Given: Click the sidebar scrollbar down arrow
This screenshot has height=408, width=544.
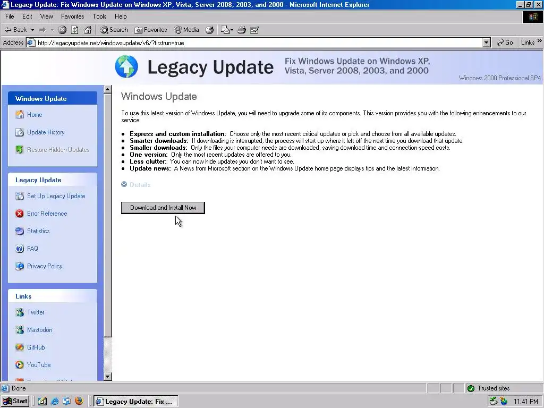Looking at the screenshot, I should pyautogui.click(x=107, y=377).
